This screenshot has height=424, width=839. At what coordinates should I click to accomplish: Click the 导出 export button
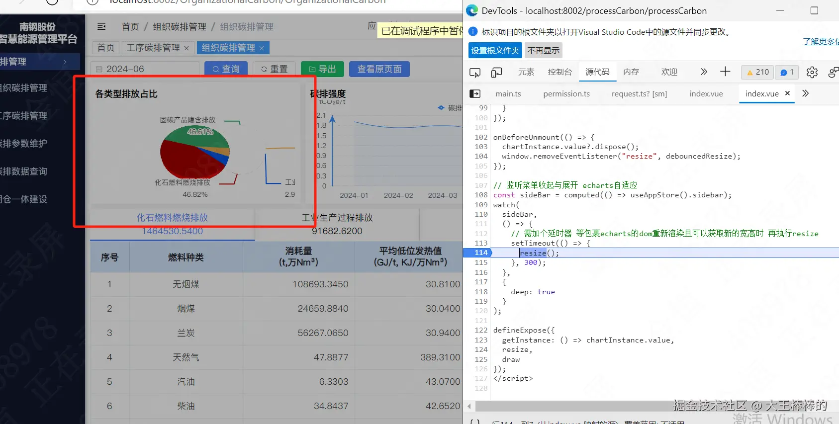322,69
